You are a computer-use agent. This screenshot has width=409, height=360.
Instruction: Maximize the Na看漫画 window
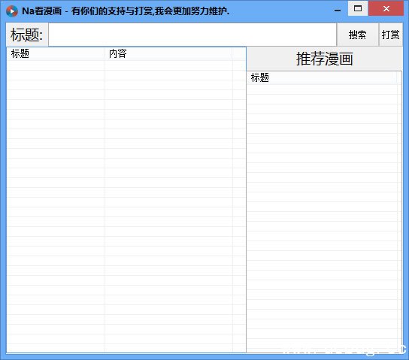(358, 8)
